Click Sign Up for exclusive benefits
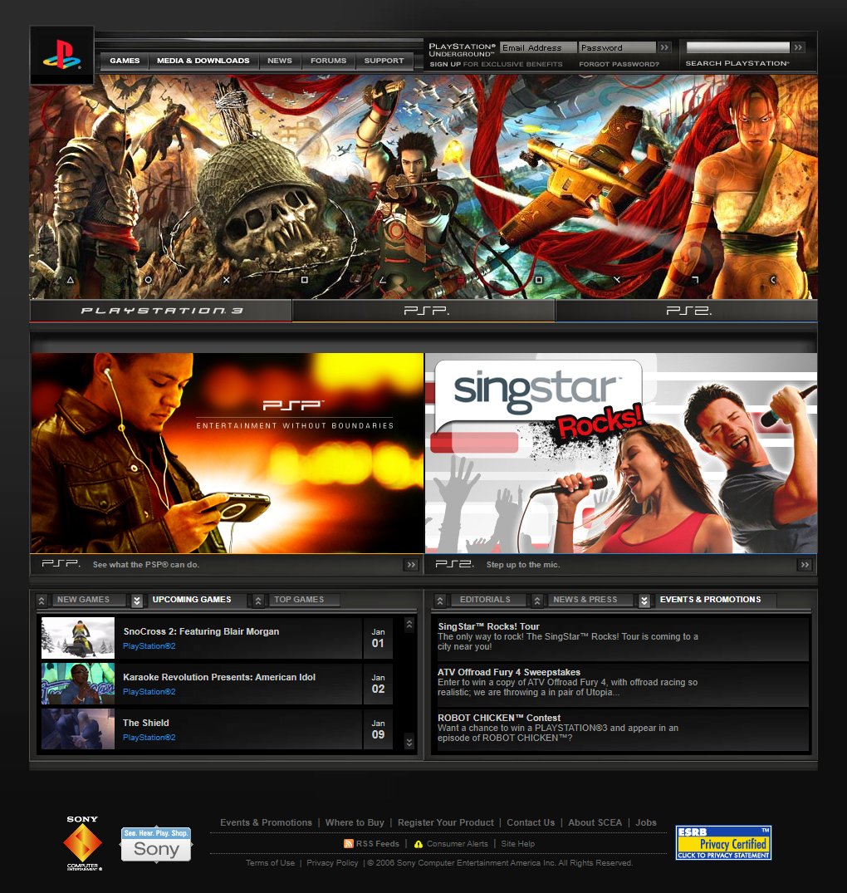Image resolution: width=847 pixels, height=893 pixels. pyautogui.click(x=496, y=64)
